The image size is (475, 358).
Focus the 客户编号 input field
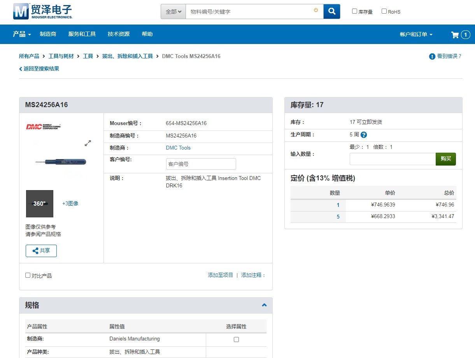coord(201,164)
